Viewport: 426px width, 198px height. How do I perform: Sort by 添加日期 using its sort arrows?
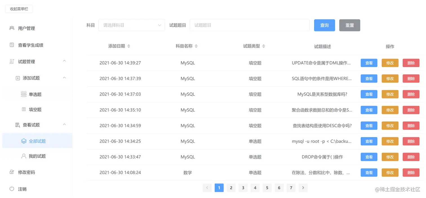(129, 46)
